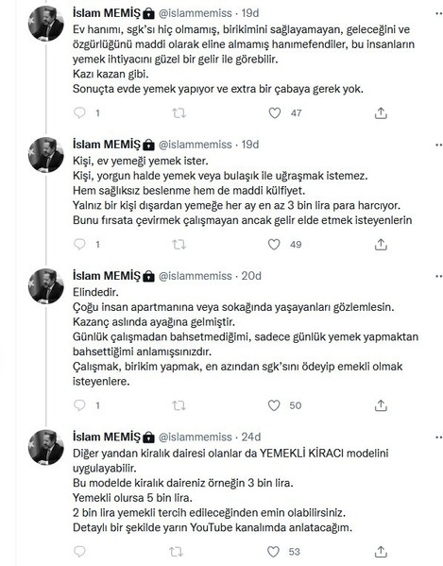Open the 19d timestamp of the second tweet
This screenshot has width=443, height=566.
[250, 145]
